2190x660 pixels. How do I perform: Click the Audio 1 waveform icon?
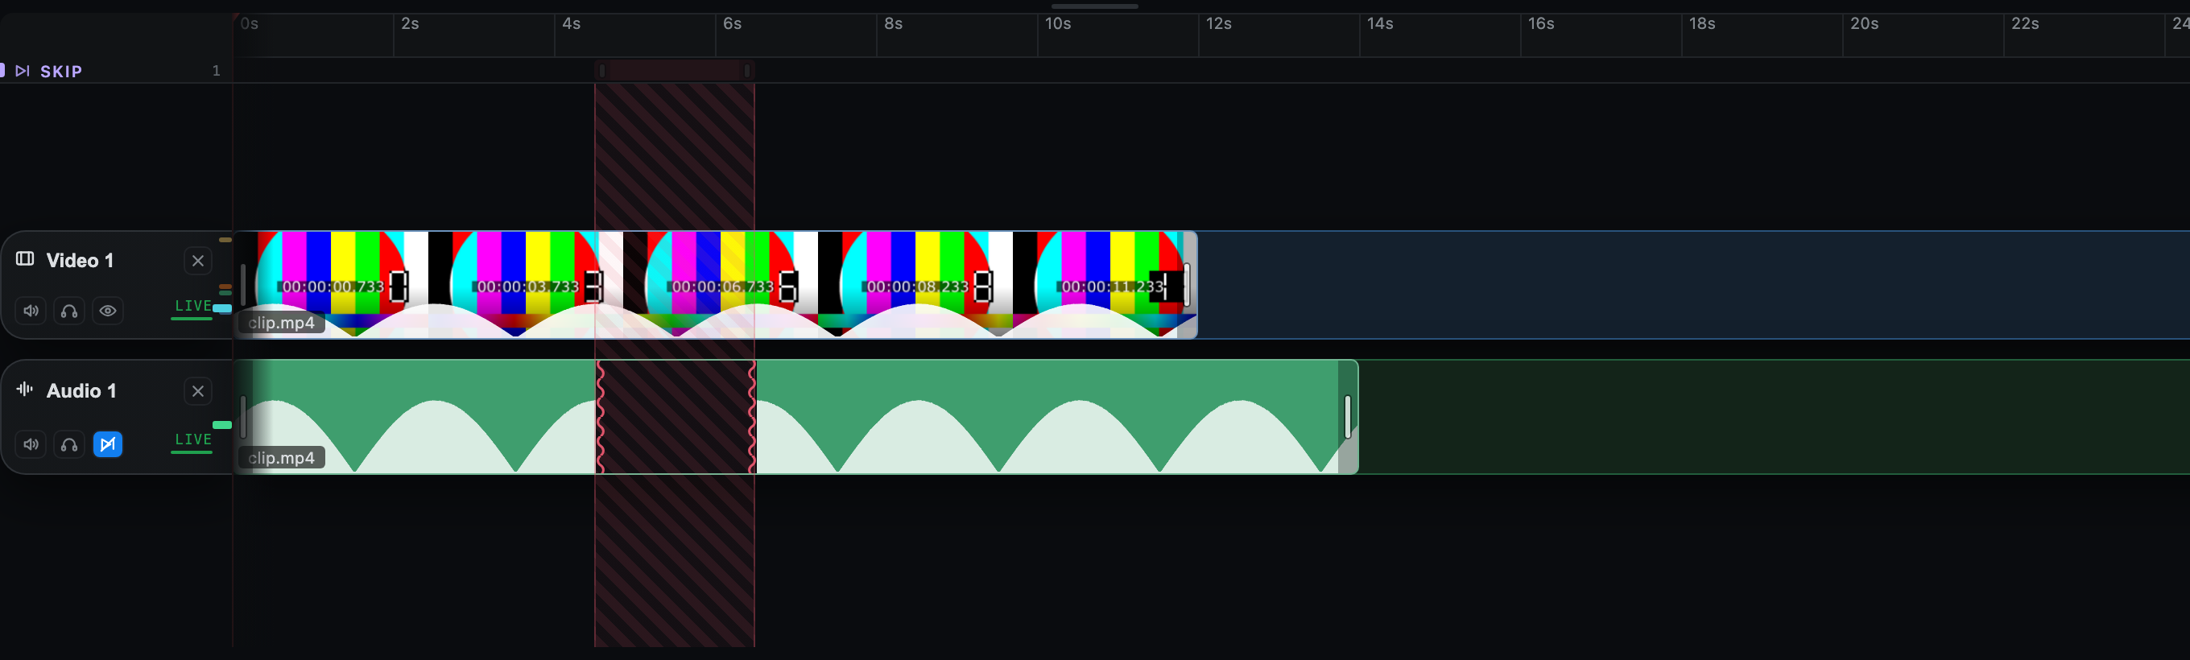coord(25,389)
